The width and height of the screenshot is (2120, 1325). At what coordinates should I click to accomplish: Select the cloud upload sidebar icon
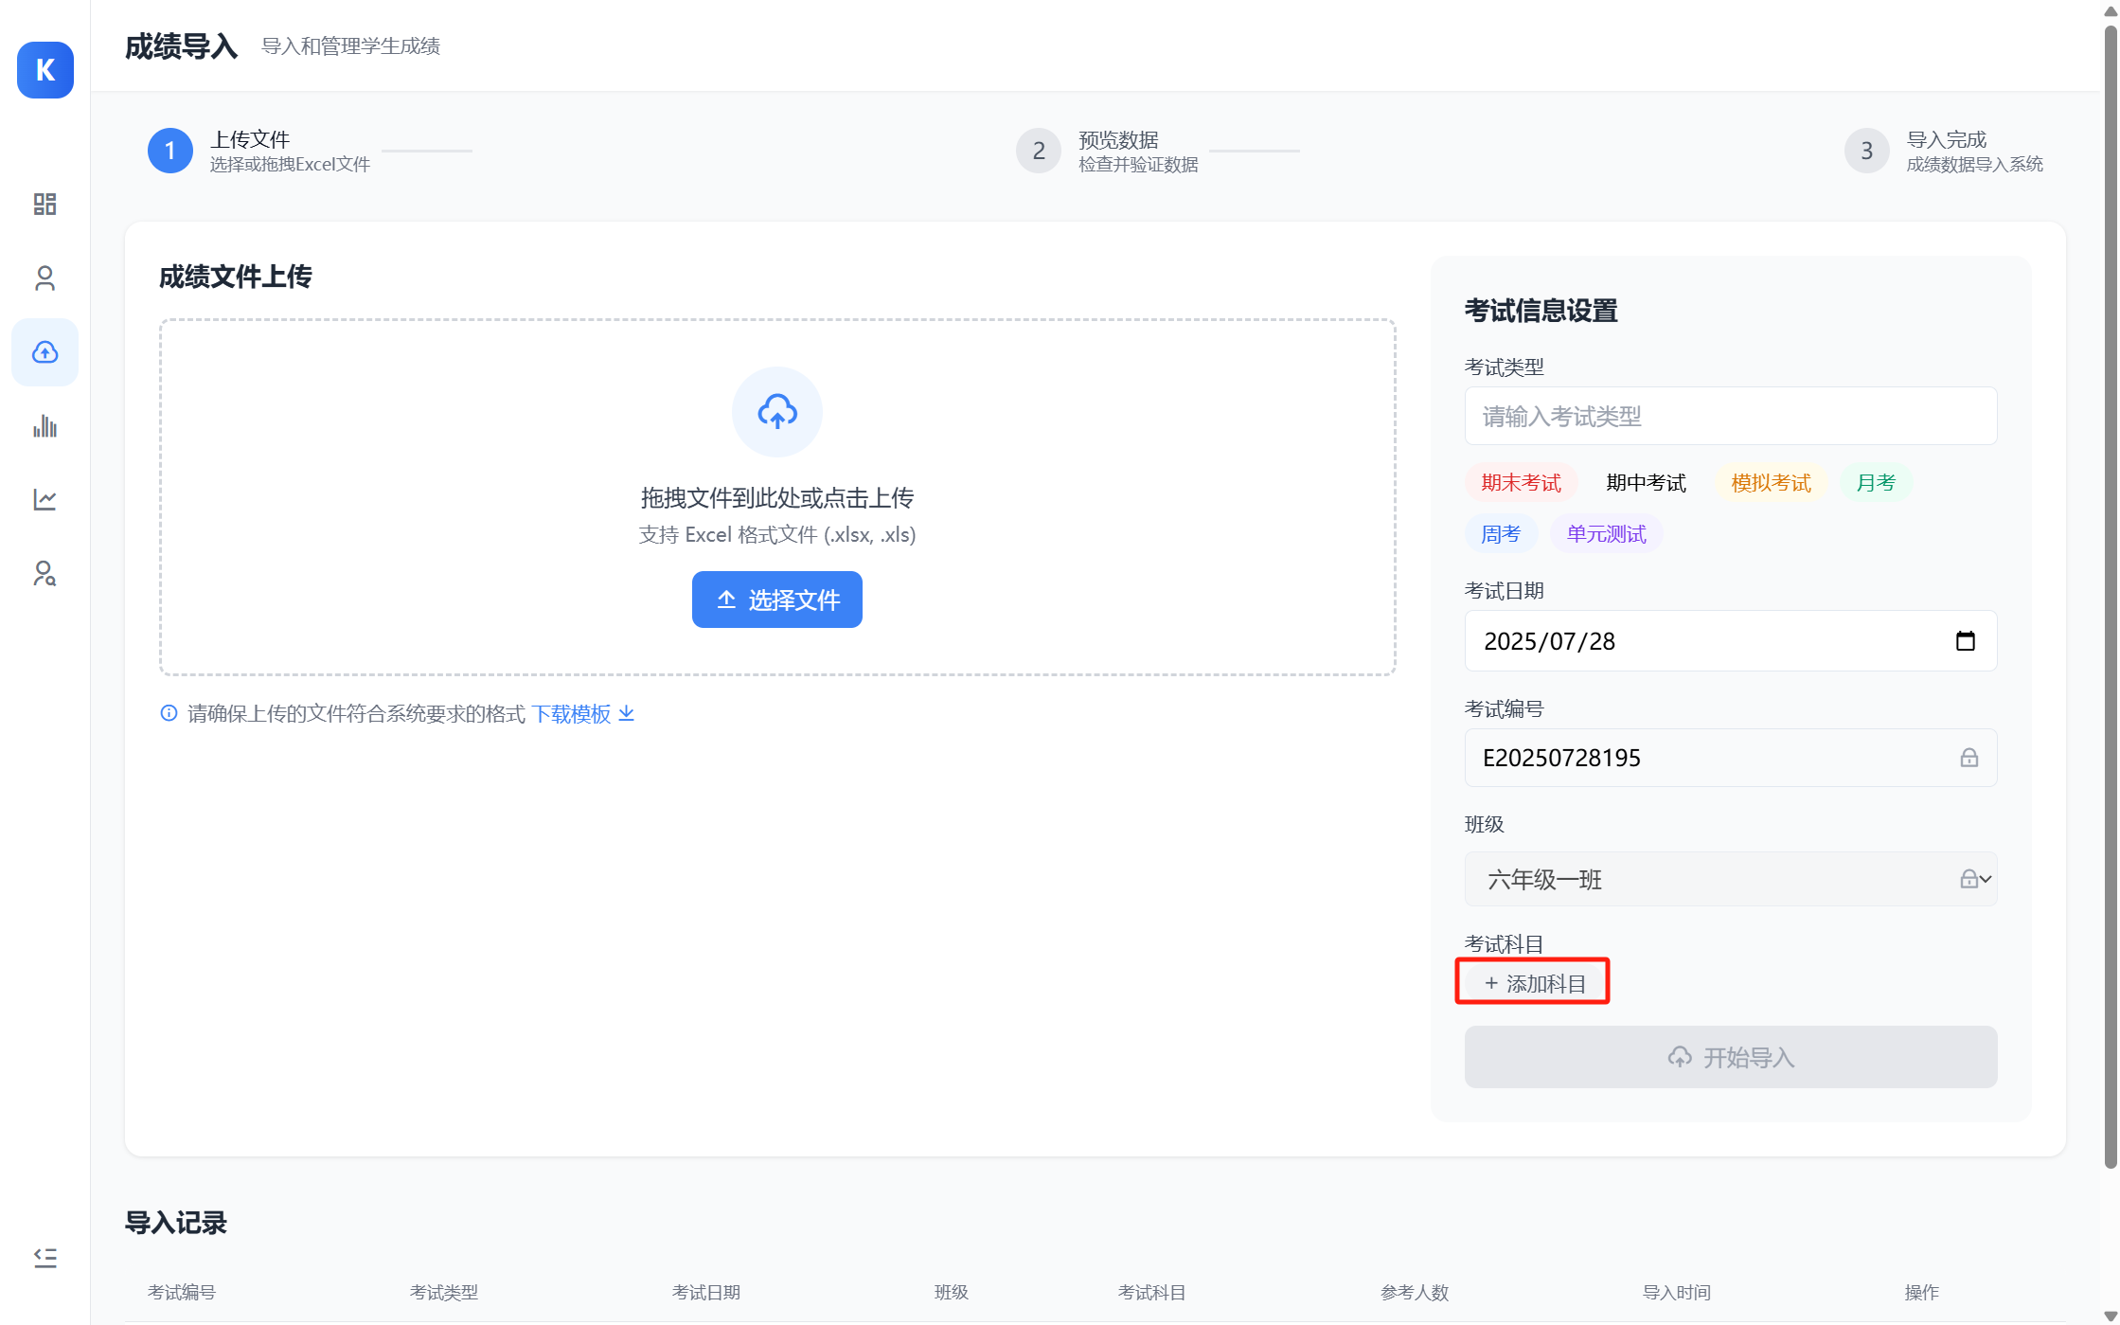[45, 352]
